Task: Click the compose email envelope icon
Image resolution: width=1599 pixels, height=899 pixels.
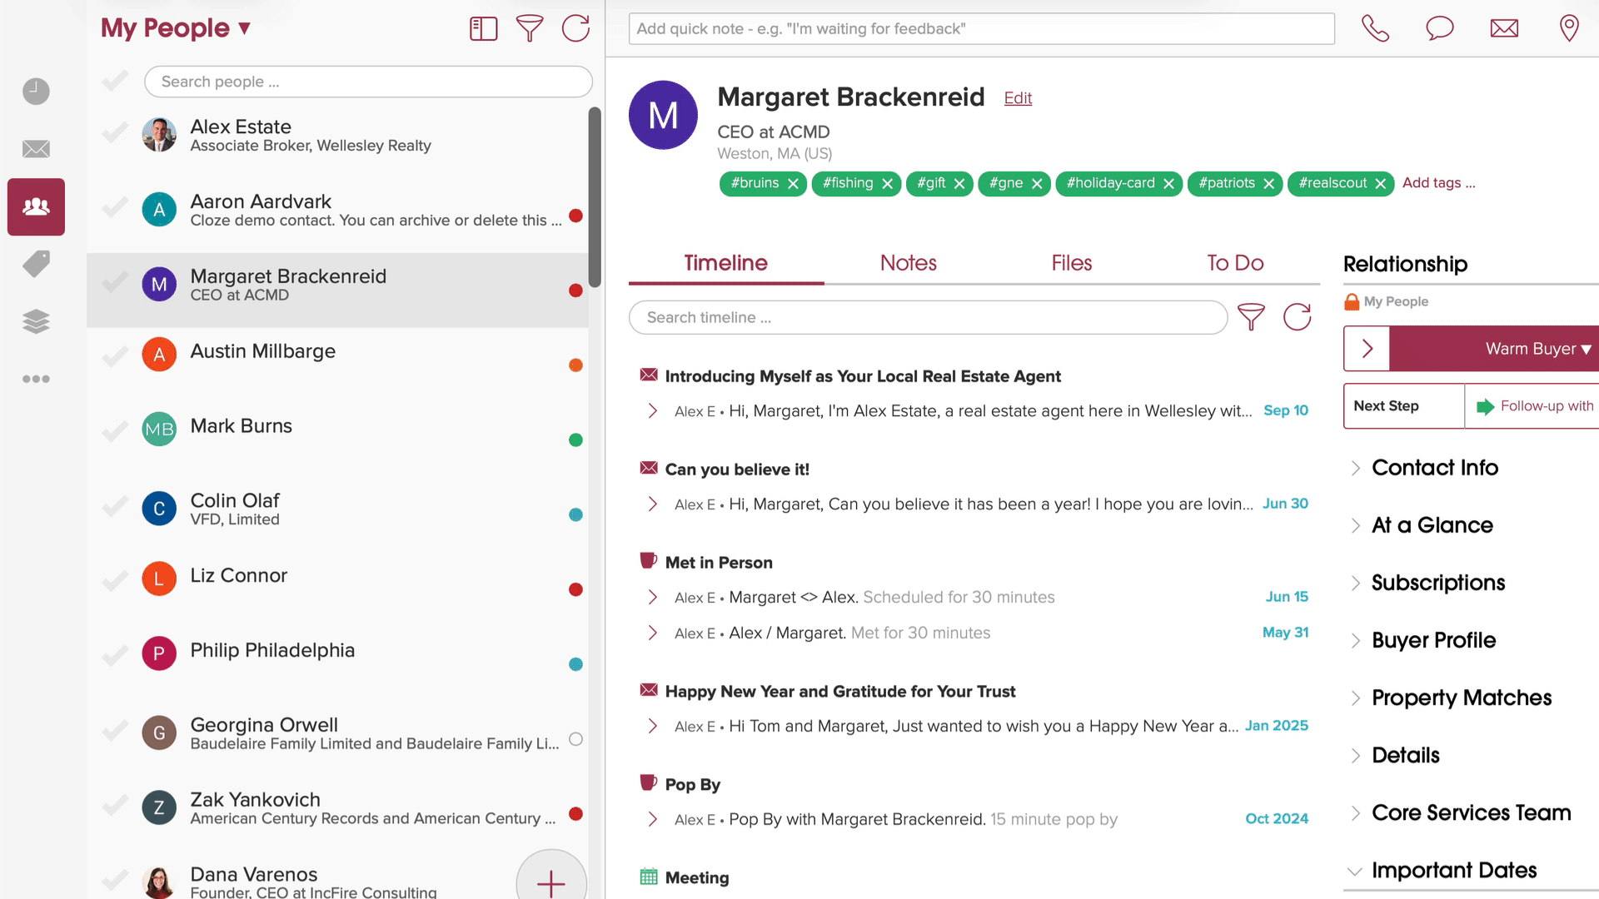Action: point(1504,28)
